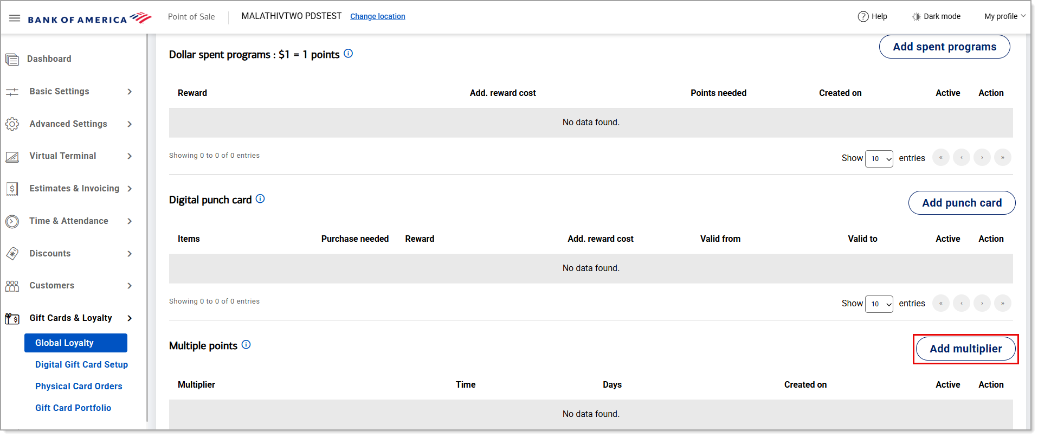Click the Dashboard sidebar icon
The width and height of the screenshot is (1038, 437).
tap(12, 59)
